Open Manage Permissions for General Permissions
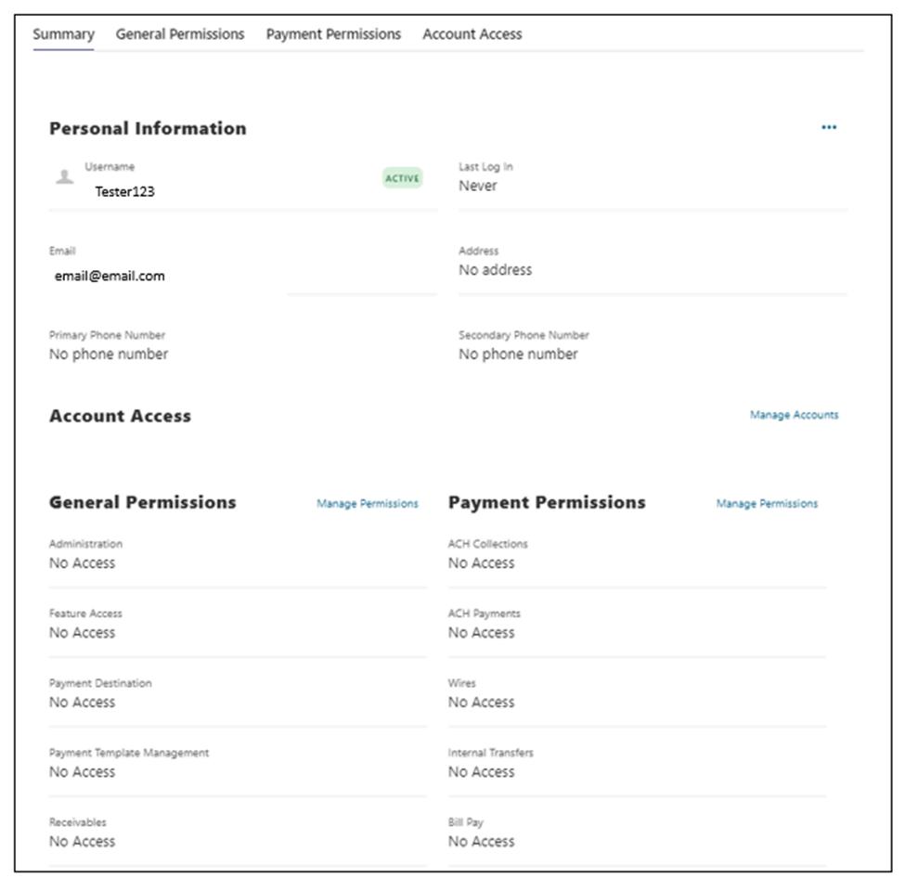This screenshot has width=905, height=878. tap(367, 504)
